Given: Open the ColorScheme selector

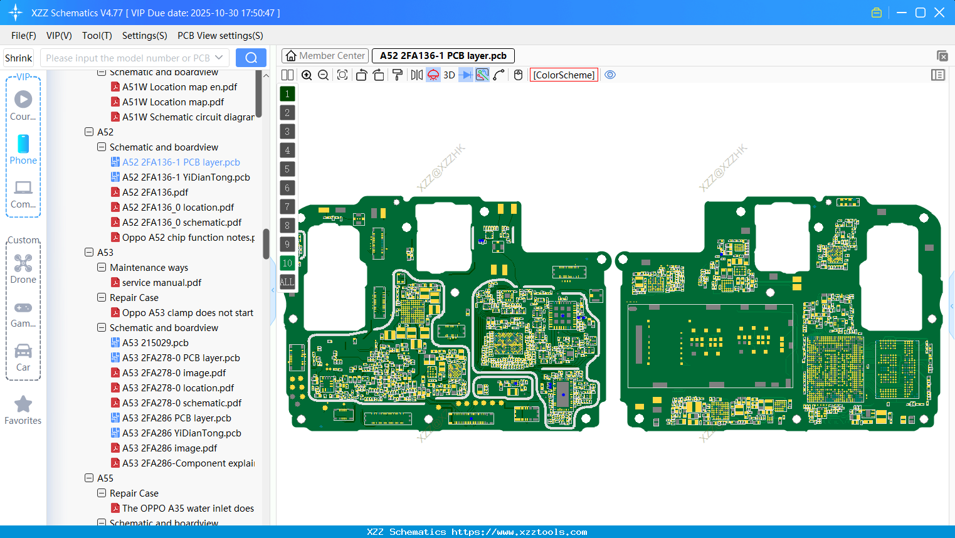Looking at the screenshot, I should pos(563,75).
